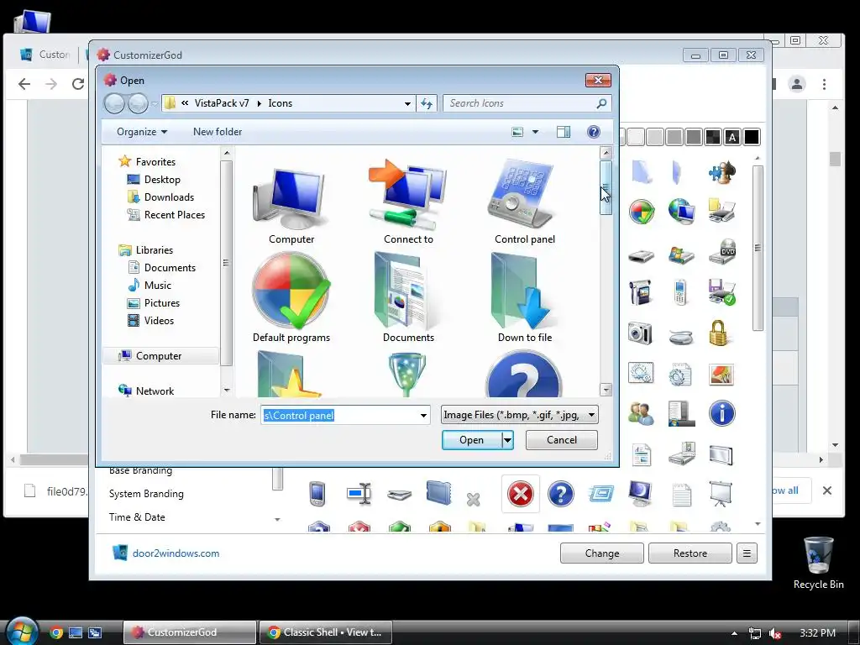Open the recent pages dropdown beside forward button
This screenshot has width=860, height=645.
pyautogui.click(x=155, y=103)
